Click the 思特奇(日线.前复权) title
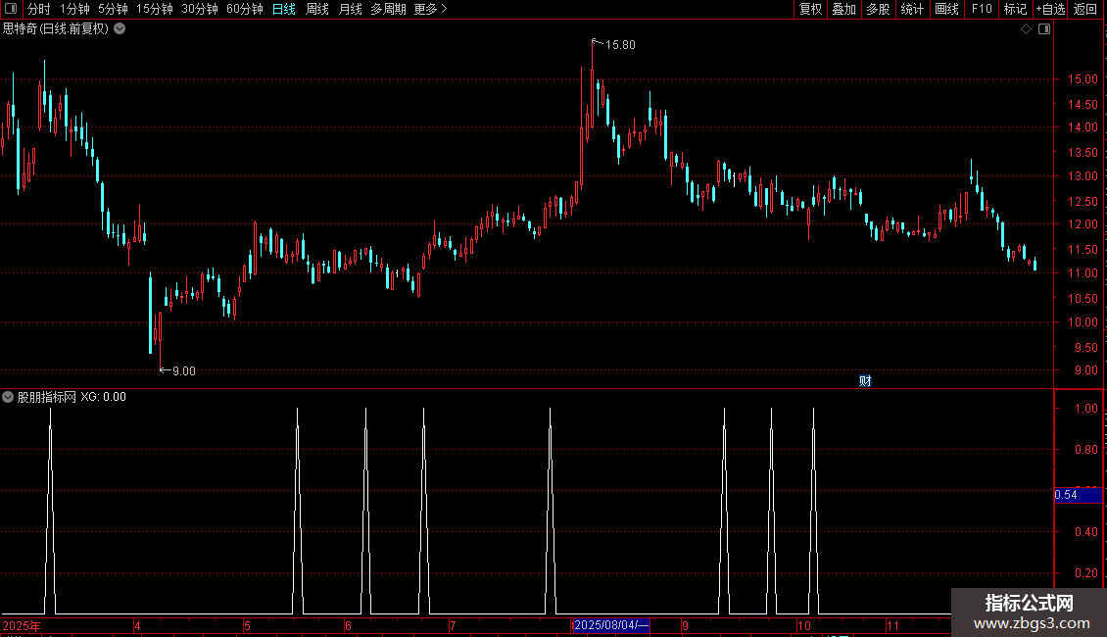1107x637 pixels. coord(56,29)
